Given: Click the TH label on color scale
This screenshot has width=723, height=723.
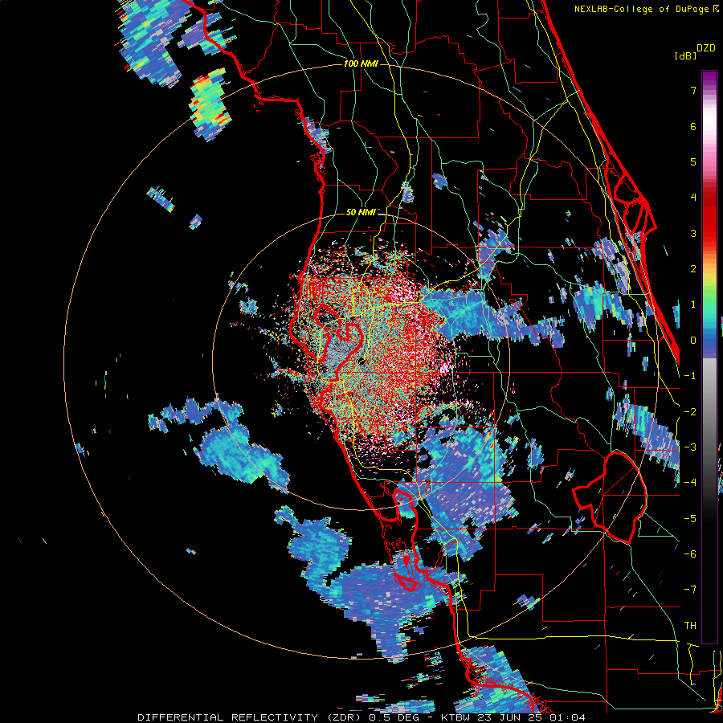Looking at the screenshot, I should click(690, 626).
